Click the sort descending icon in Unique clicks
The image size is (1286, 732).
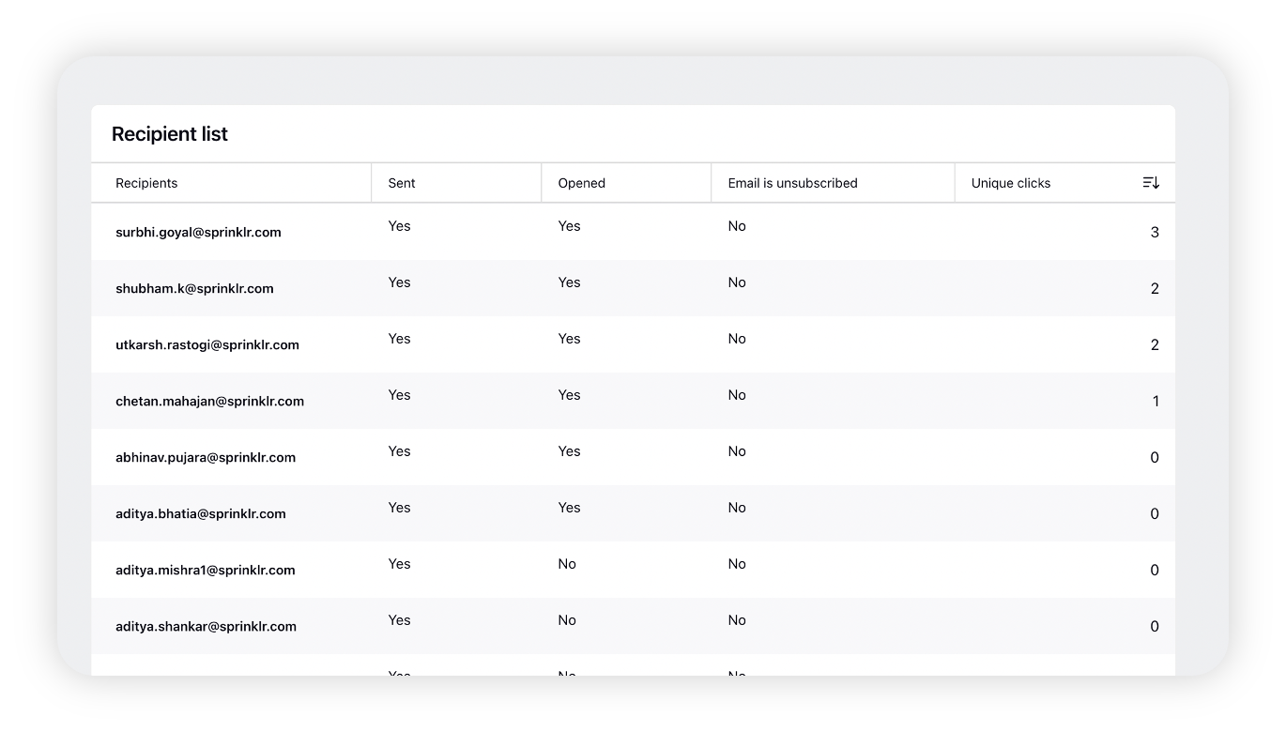coord(1151,183)
